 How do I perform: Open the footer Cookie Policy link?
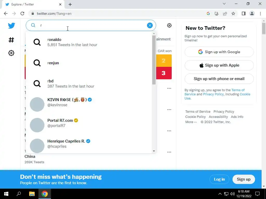click(195, 117)
